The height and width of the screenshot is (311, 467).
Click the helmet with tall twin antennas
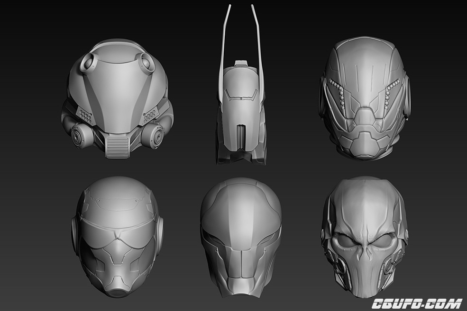point(241,84)
